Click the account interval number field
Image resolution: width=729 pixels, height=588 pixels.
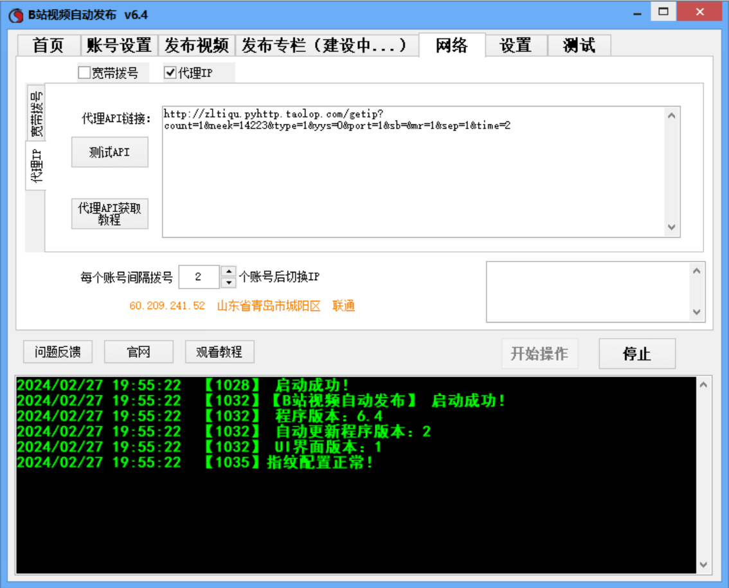(199, 277)
